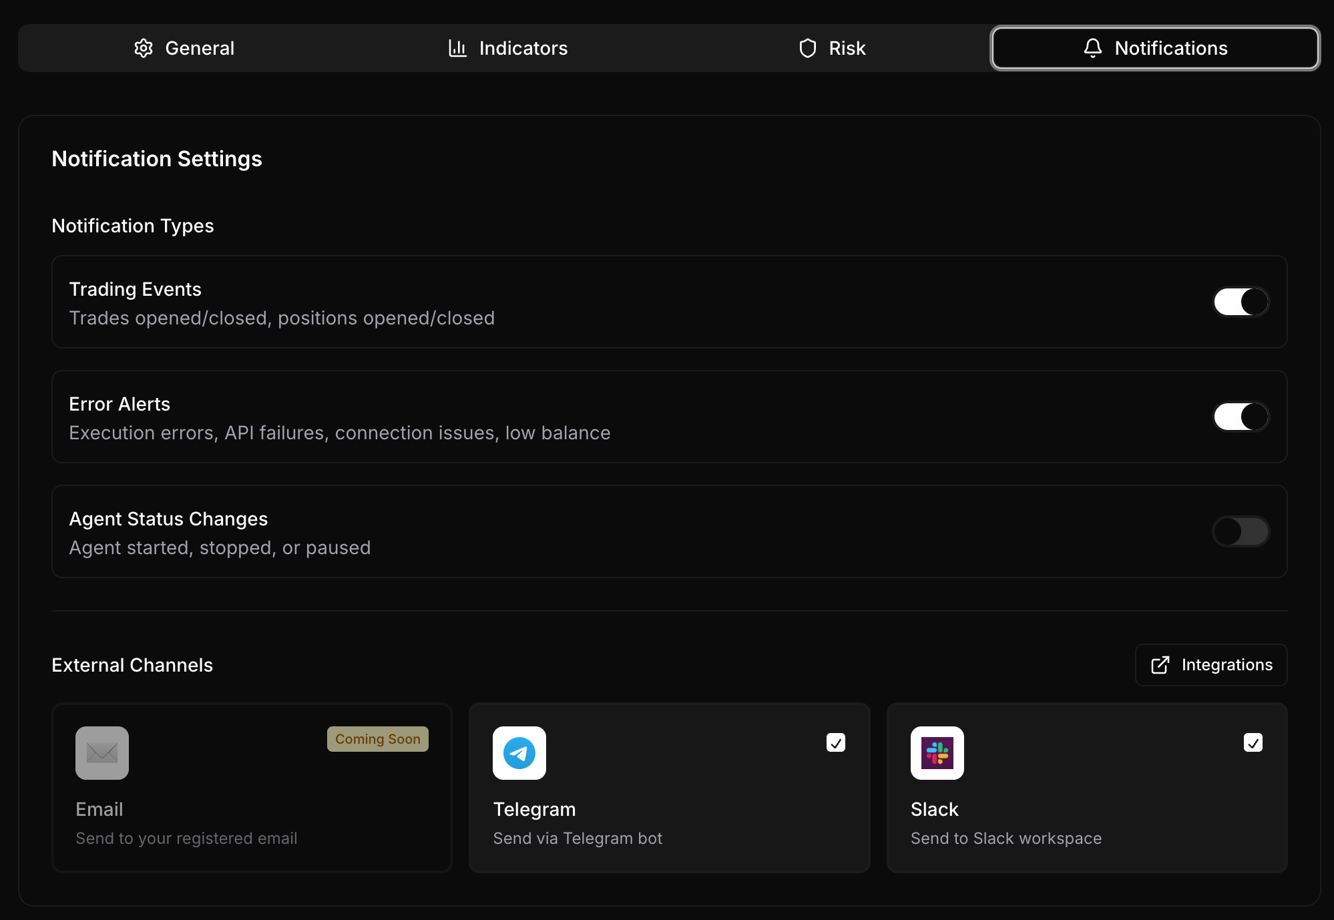Click the Email envelope icon

(101, 753)
